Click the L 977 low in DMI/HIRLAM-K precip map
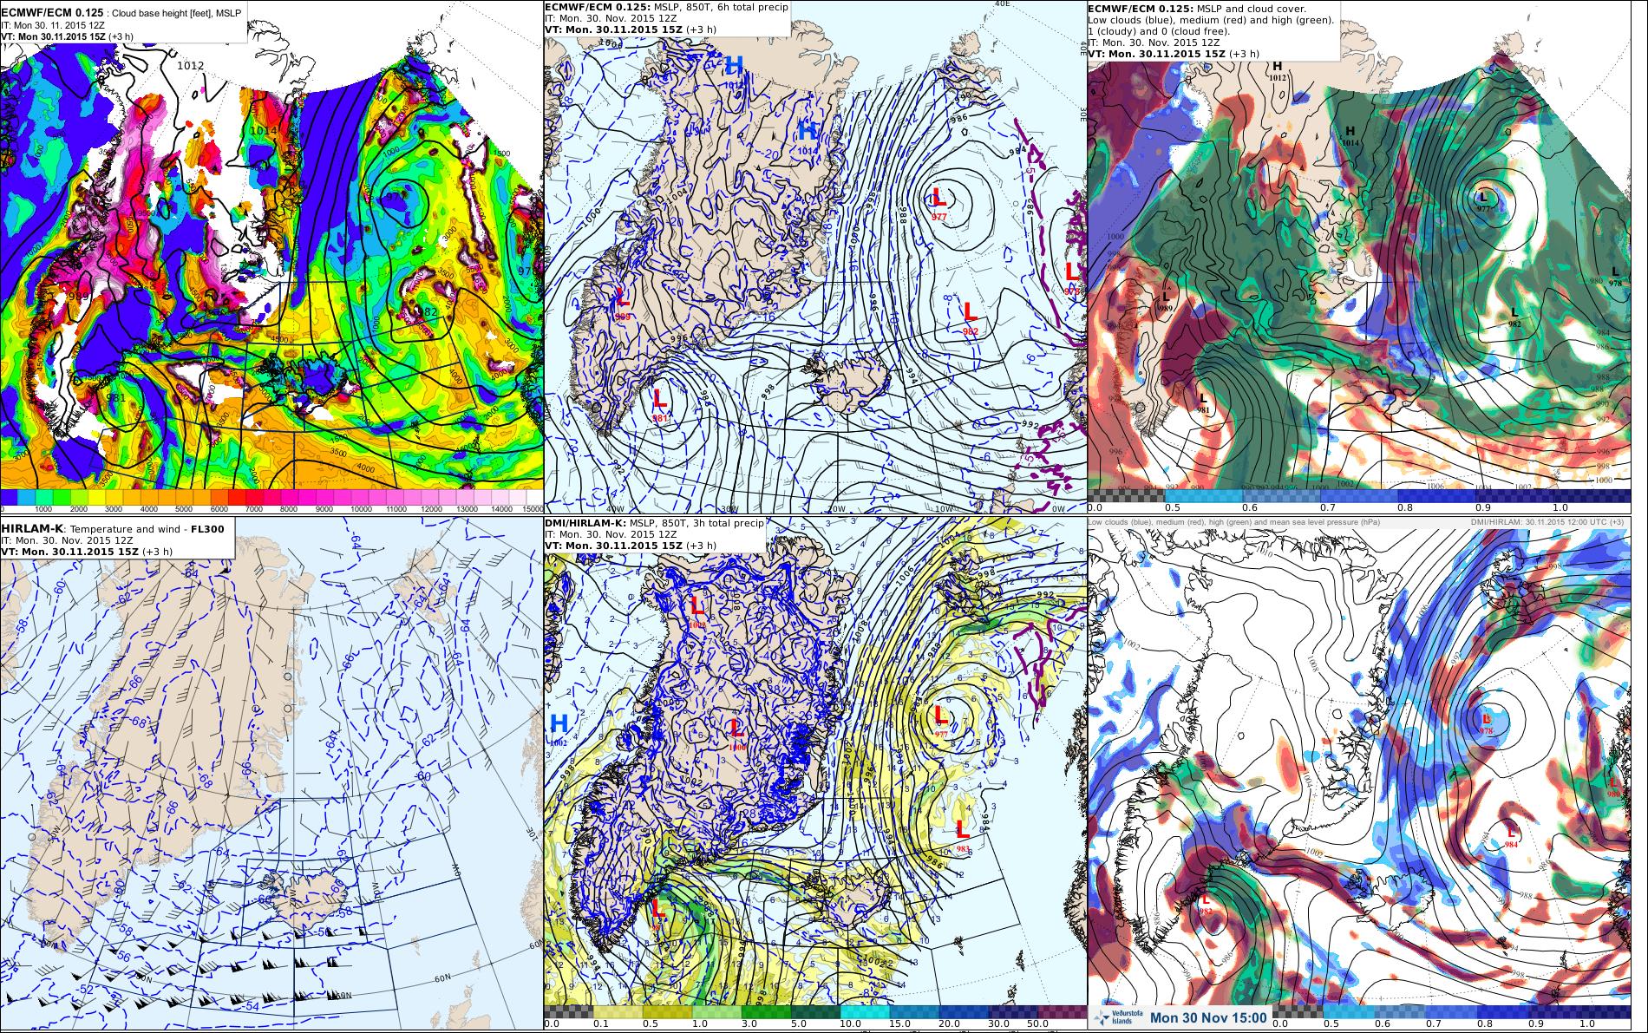This screenshot has height=1033, width=1648. 939,720
